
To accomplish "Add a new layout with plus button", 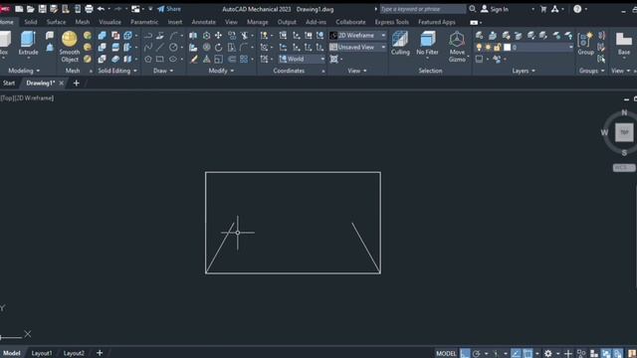I will pos(100,353).
